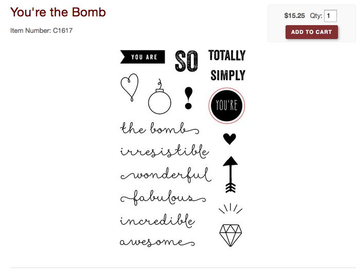
Task: Click the large SO text stamp
Action: 186,61
